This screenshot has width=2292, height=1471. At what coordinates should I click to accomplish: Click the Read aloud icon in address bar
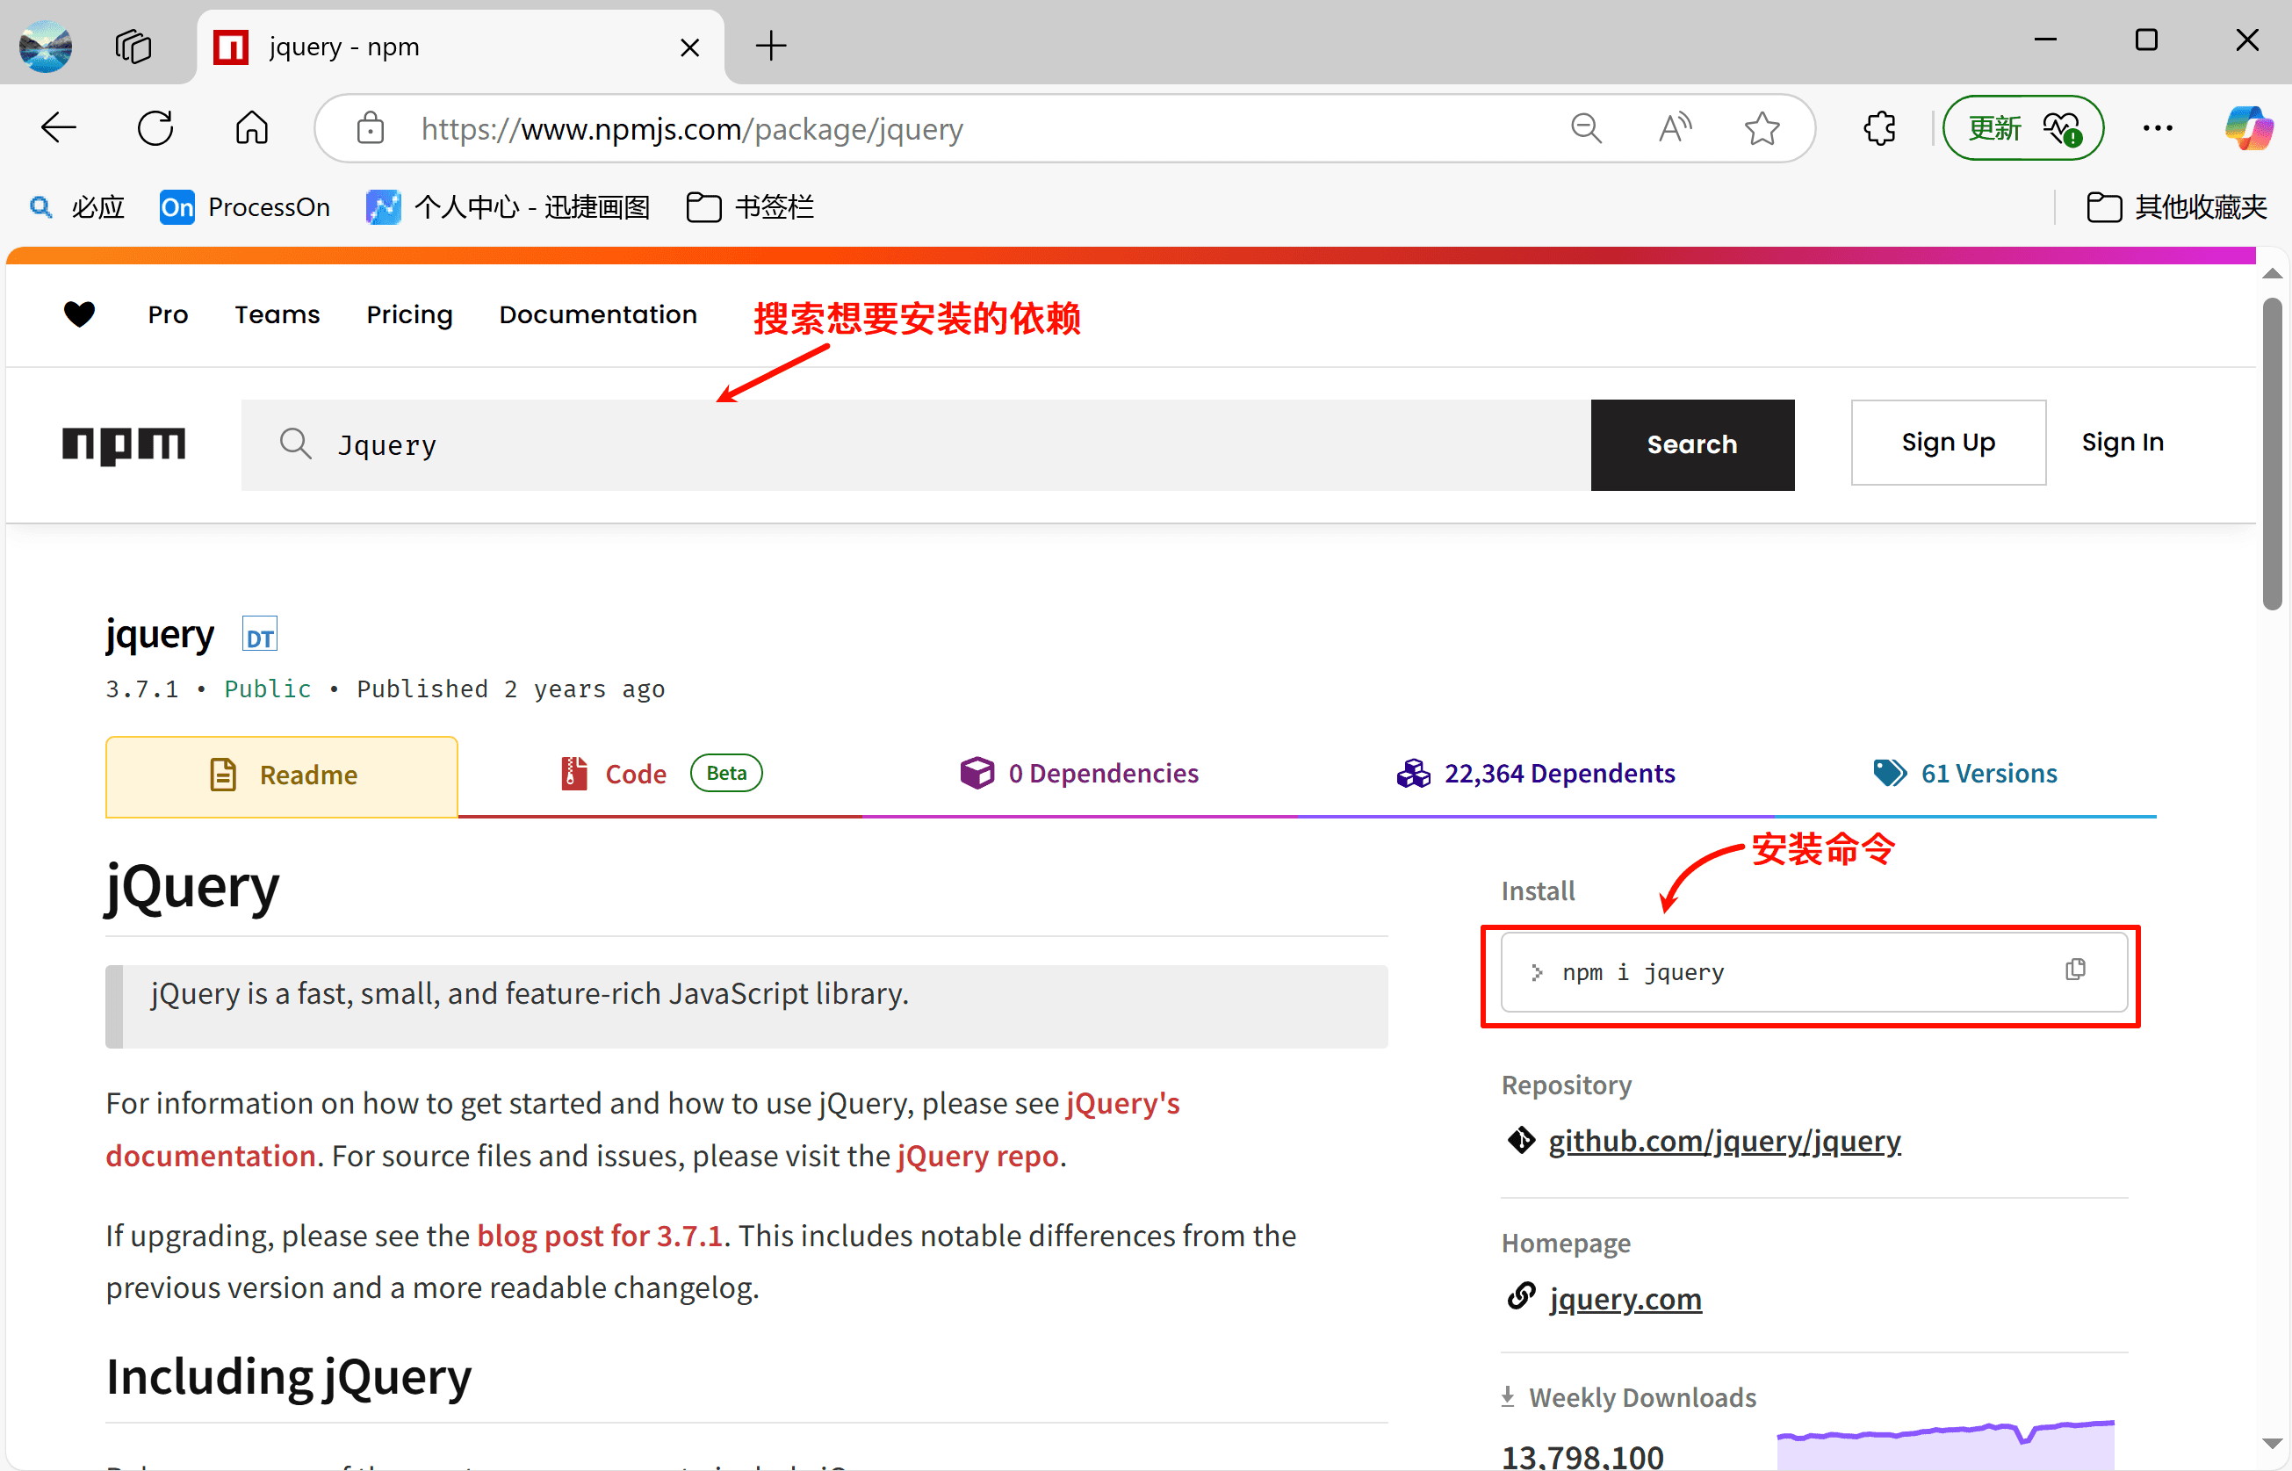[1674, 128]
